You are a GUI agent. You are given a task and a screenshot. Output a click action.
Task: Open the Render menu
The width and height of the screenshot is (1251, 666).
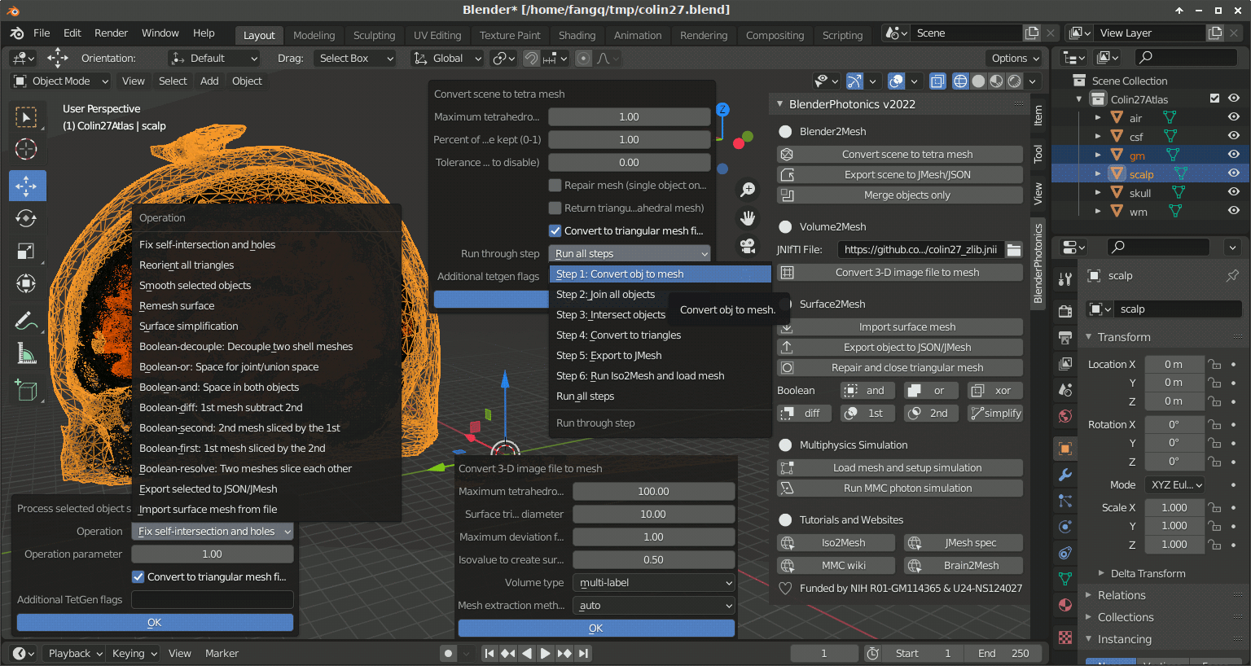pyautogui.click(x=111, y=33)
